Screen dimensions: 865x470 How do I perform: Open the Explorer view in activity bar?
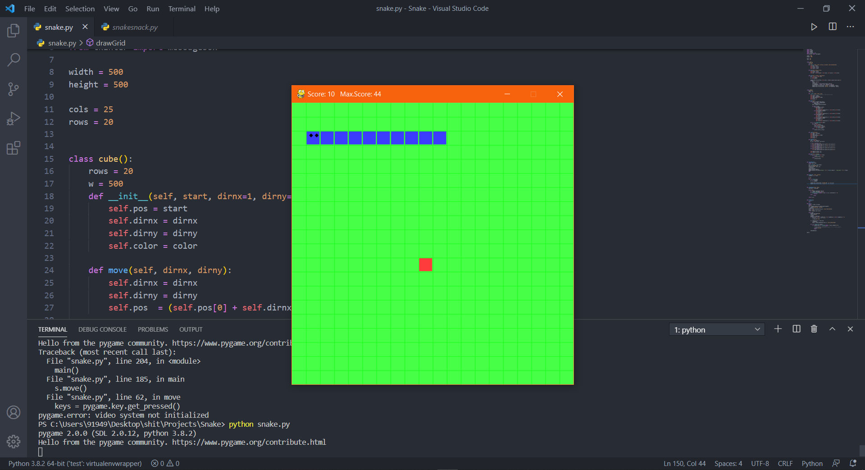[14, 31]
